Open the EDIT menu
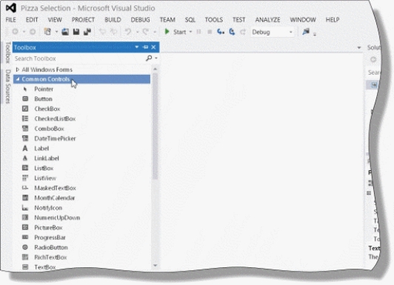This screenshot has height=285, width=394. pyautogui.click(x=32, y=19)
